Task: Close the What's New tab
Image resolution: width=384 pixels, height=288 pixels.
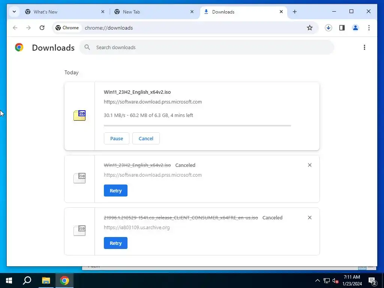Action: (103, 12)
